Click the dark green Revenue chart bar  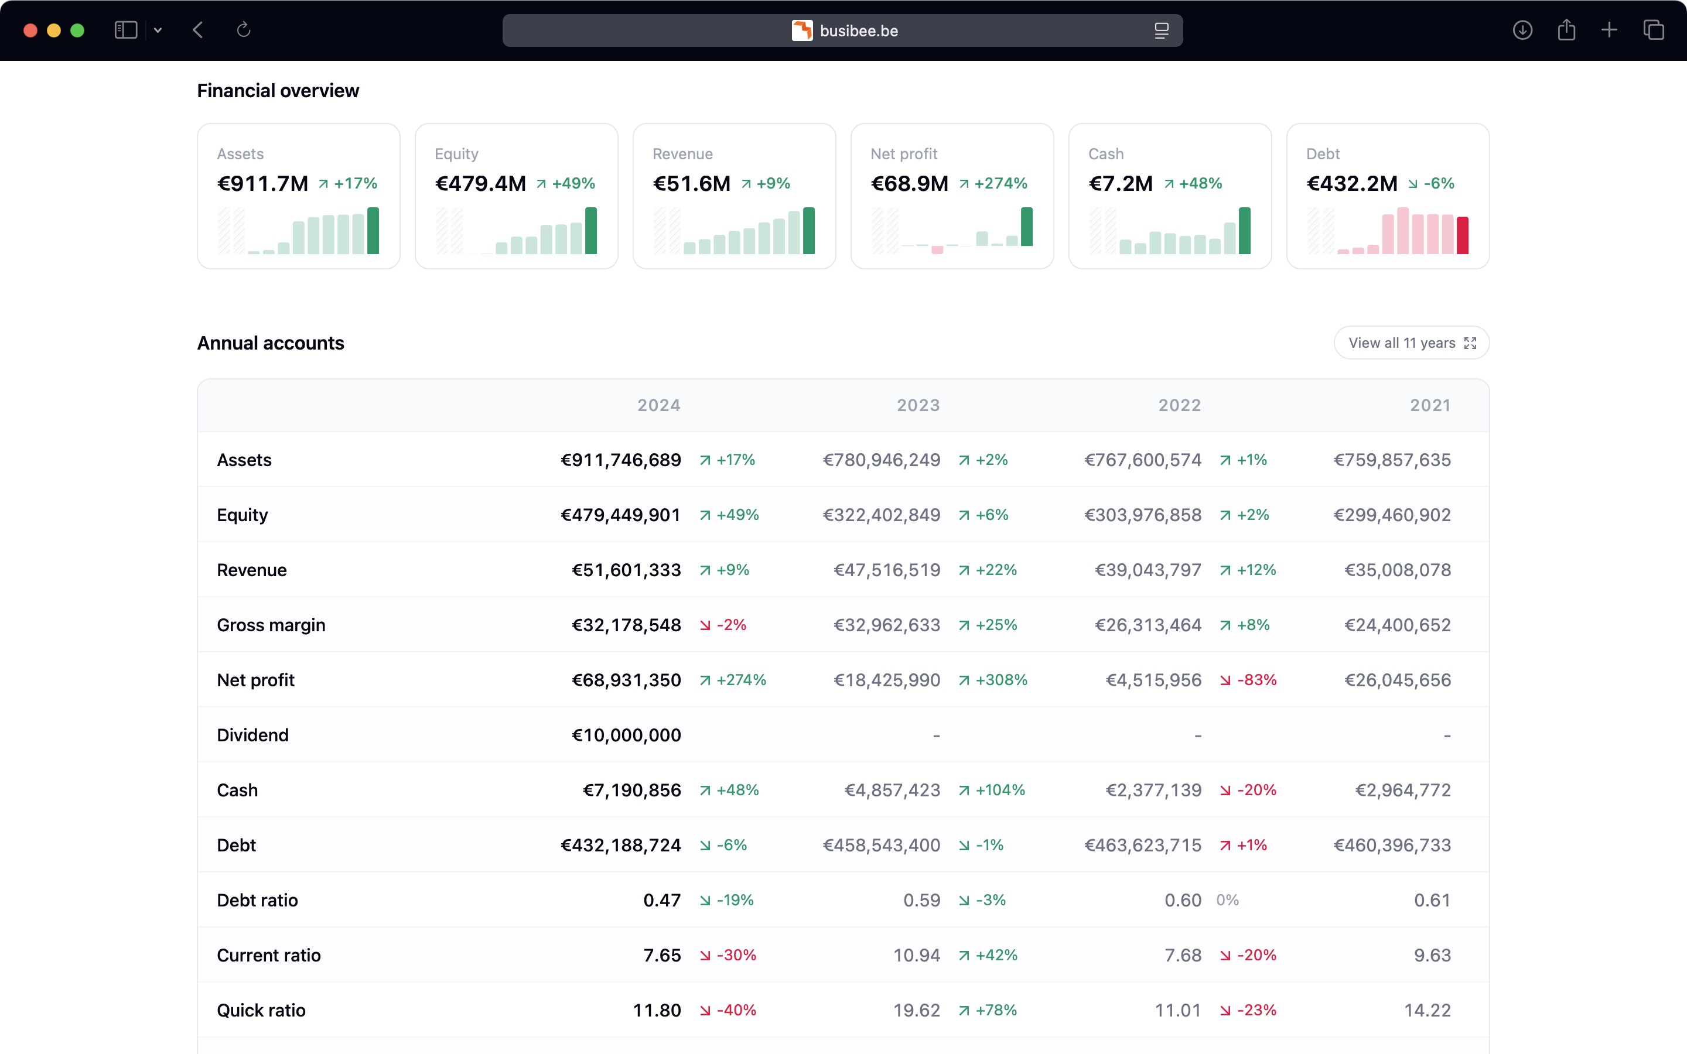pos(808,231)
